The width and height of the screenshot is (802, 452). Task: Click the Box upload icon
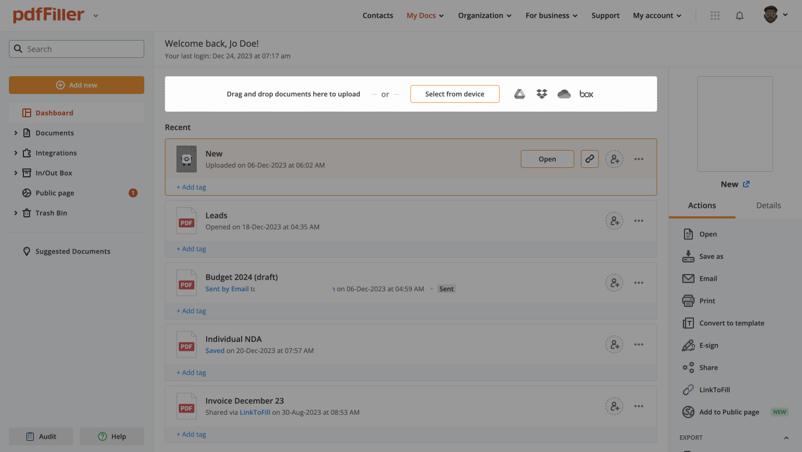[x=586, y=94]
